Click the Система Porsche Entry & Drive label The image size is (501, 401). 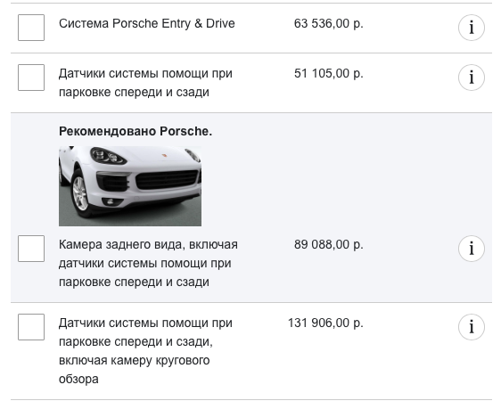pyautogui.click(x=147, y=24)
